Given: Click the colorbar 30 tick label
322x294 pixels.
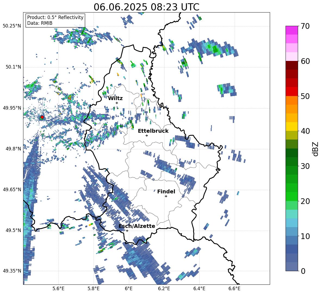Looking at the screenshot, I should point(305,166).
